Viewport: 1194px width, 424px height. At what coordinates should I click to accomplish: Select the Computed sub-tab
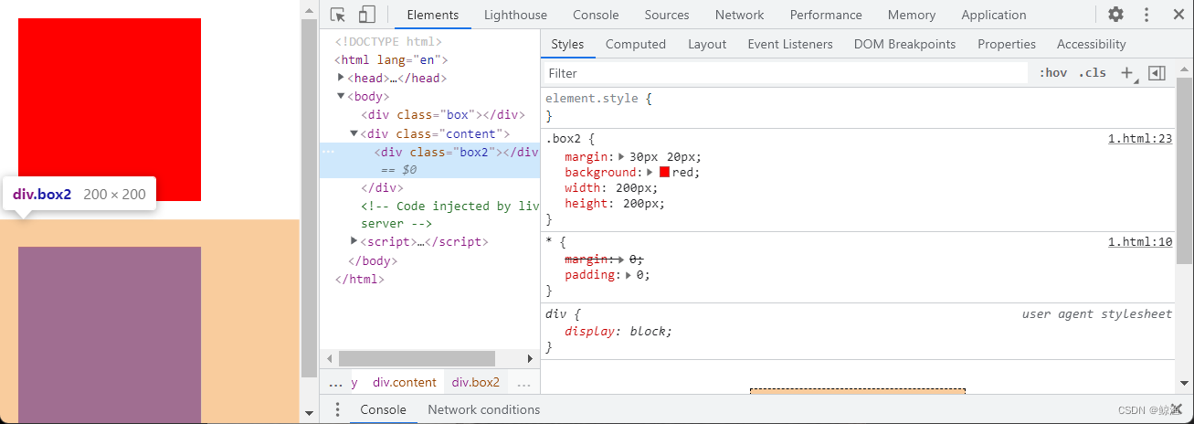[x=636, y=44]
